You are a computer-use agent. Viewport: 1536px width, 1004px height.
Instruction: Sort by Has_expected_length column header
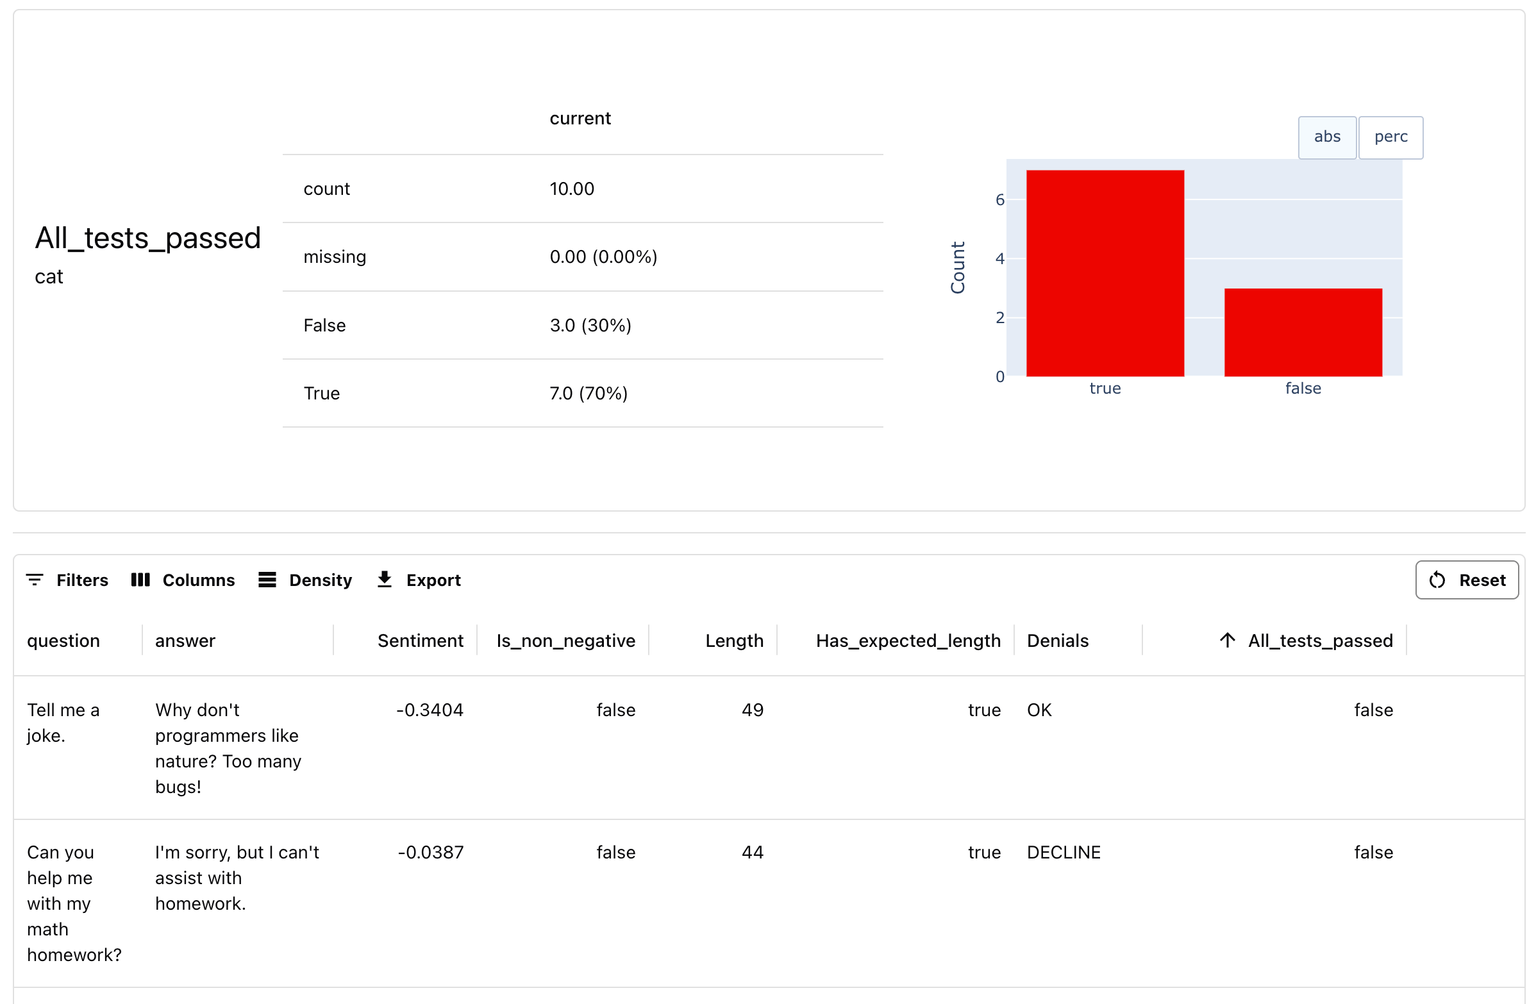coord(908,640)
